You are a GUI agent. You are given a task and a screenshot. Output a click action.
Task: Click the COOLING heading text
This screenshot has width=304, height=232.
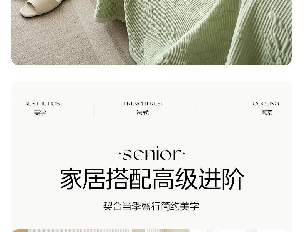tap(266, 104)
